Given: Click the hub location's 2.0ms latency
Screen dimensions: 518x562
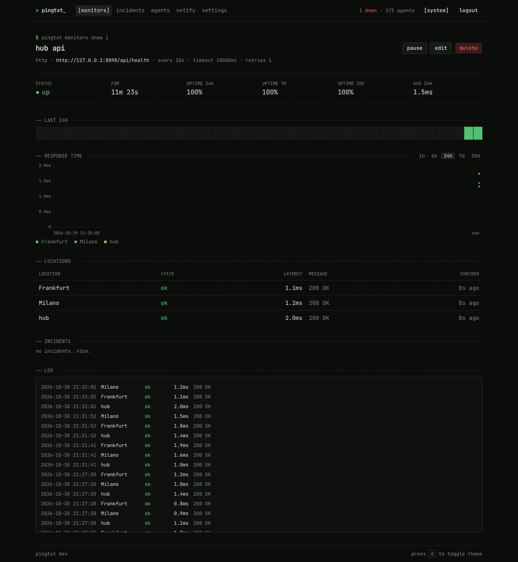Looking at the screenshot, I should (294, 318).
